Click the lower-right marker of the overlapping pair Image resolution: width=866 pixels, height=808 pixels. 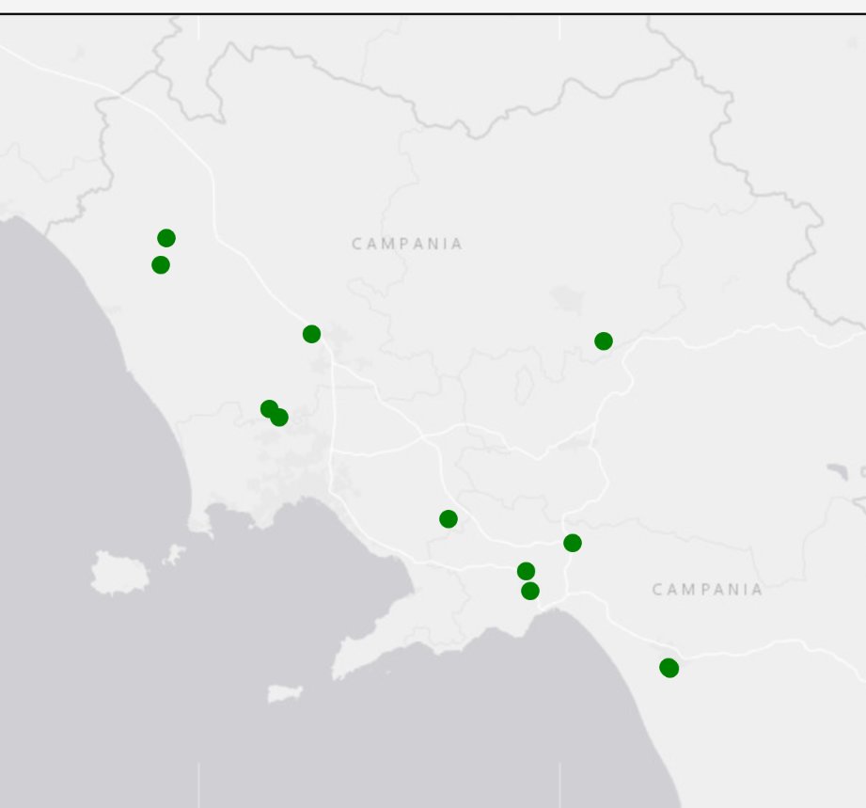(x=279, y=418)
